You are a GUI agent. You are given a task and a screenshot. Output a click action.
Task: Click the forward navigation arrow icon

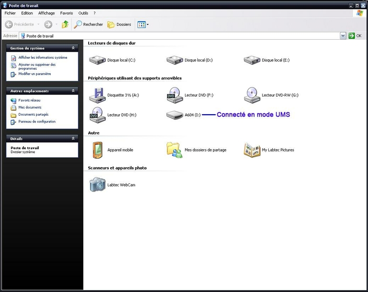click(x=48, y=24)
